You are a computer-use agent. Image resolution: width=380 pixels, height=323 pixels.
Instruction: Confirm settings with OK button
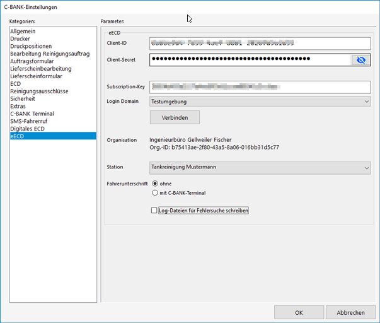(299, 312)
